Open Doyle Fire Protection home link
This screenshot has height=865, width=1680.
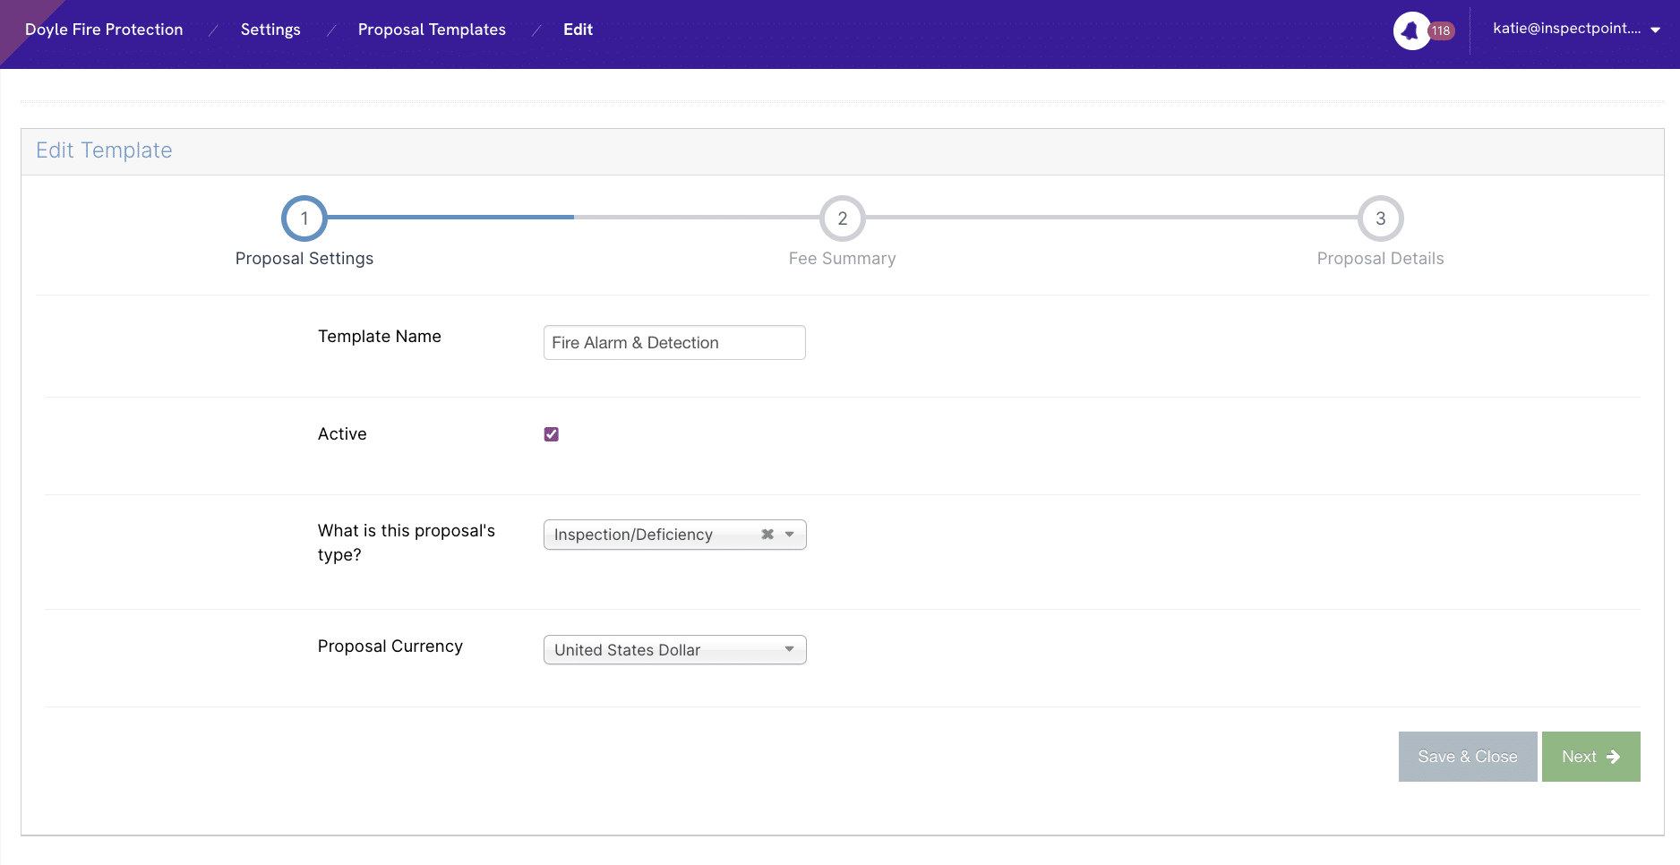pyautogui.click(x=104, y=30)
